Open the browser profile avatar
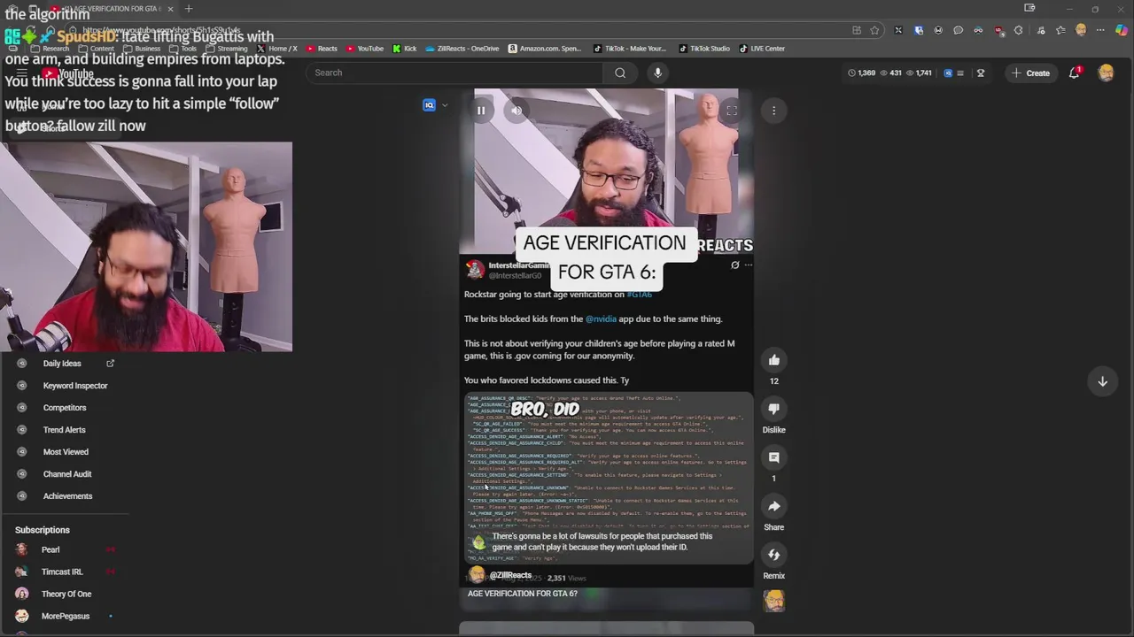Image resolution: width=1134 pixels, height=637 pixels. (1081, 30)
